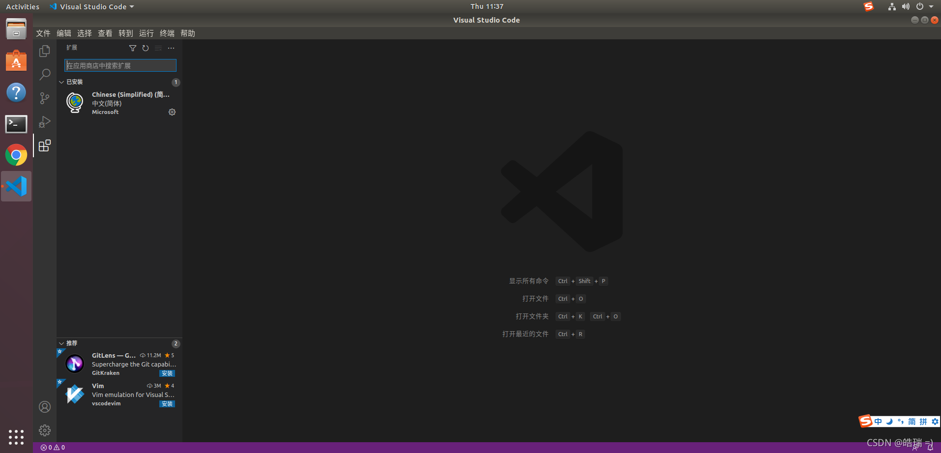
Task: Click 安装 button for Vim
Action: coord(167,404)
